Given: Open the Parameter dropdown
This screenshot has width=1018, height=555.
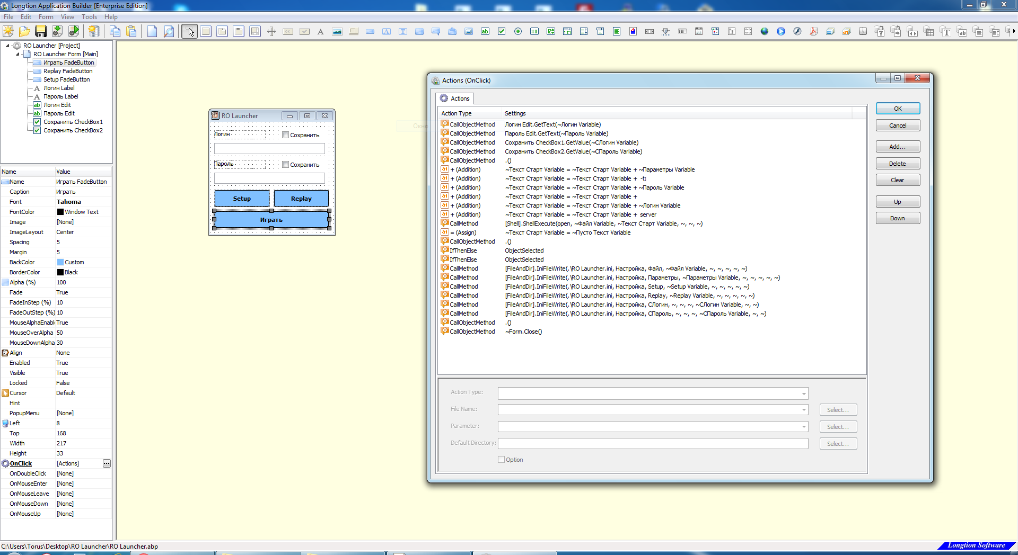Looking at the screenshot, I should click(804, 427).
